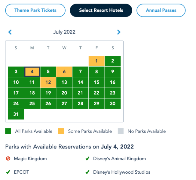Click the checkmark beside Disney's Hollywood Studios
The image size is (196, 180).
87,172
